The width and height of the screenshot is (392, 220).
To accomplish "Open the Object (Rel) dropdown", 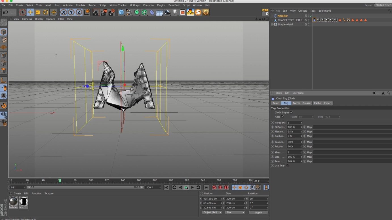I will pyautogui.click(x=212, y=212).
